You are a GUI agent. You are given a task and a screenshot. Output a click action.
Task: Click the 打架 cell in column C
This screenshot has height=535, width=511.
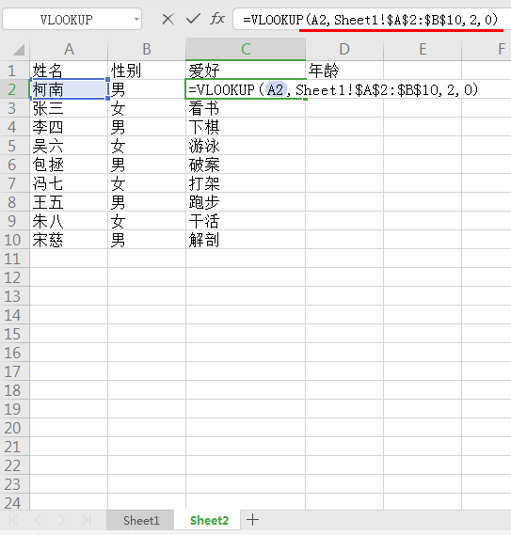point(246,183)
